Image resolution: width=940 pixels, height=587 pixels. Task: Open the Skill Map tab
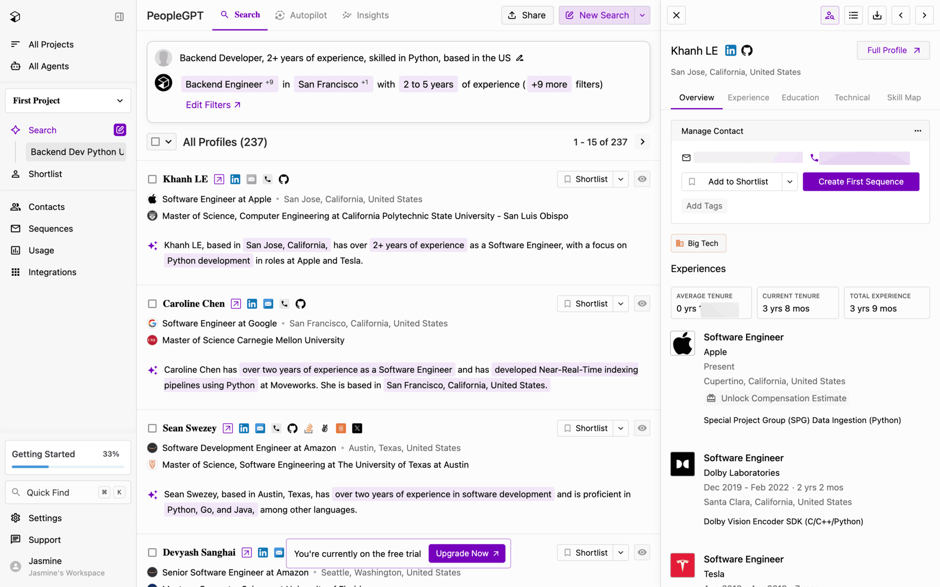click(x=904, y=97)
